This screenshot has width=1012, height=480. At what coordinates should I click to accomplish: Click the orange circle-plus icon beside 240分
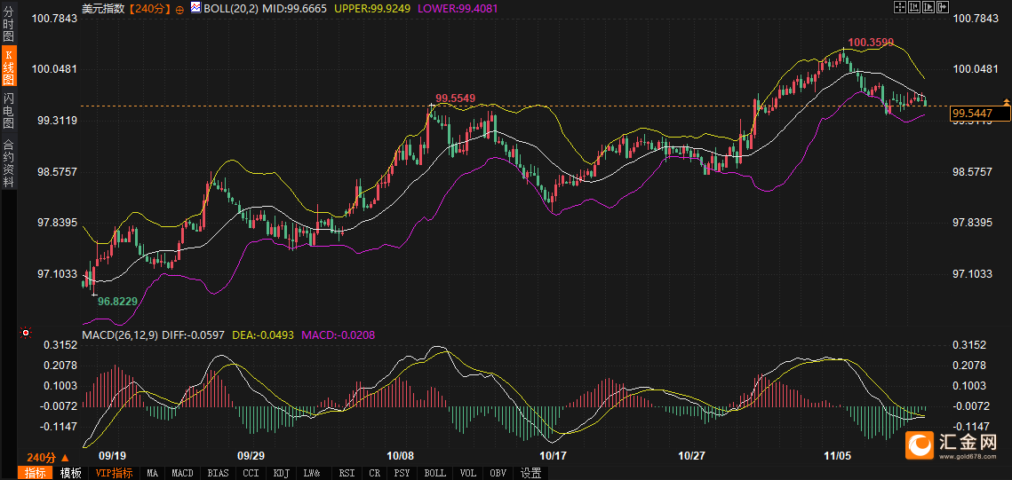180,8
